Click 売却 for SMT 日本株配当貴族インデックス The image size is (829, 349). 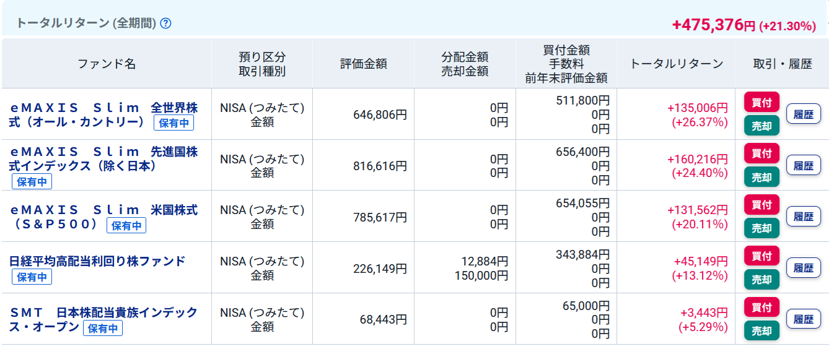761,331
